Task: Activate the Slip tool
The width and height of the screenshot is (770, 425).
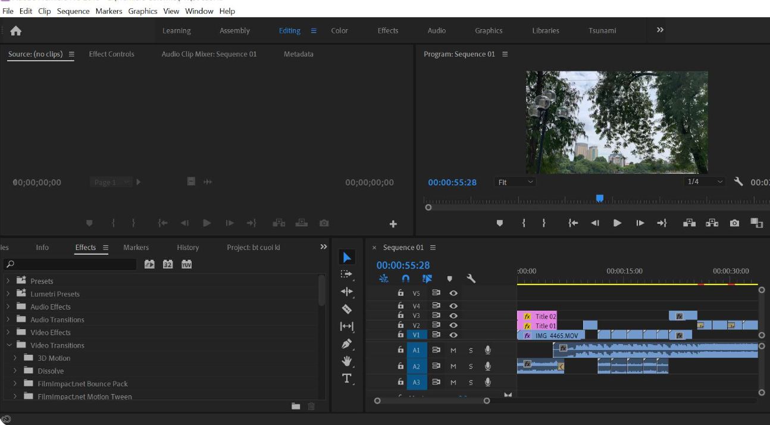Action: click(x=347, y=326)
